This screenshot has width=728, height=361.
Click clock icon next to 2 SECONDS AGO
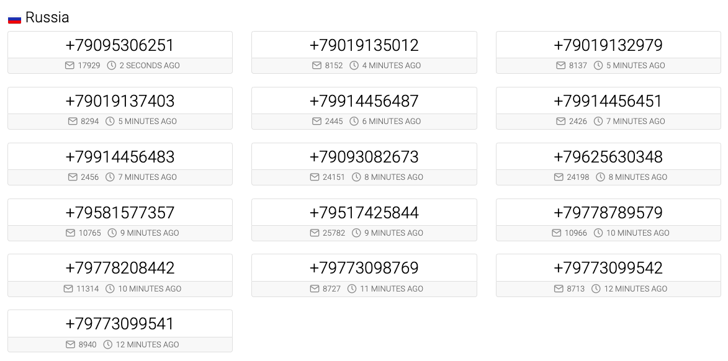(x=112, y=65)
